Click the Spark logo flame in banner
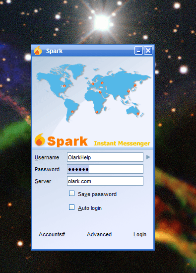196x273 pixels. tap(40, 139)
